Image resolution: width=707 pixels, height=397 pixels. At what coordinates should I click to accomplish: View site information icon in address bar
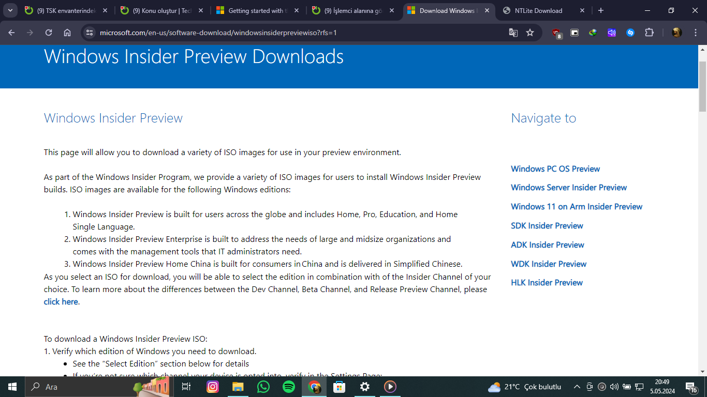coord(90,33)
